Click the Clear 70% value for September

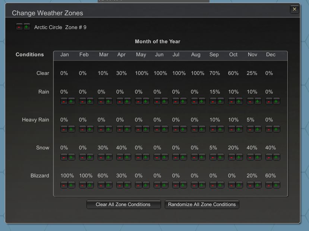point(215,73)
